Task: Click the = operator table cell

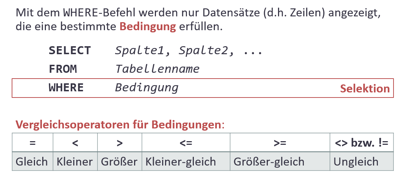Action: pos(32,143)
